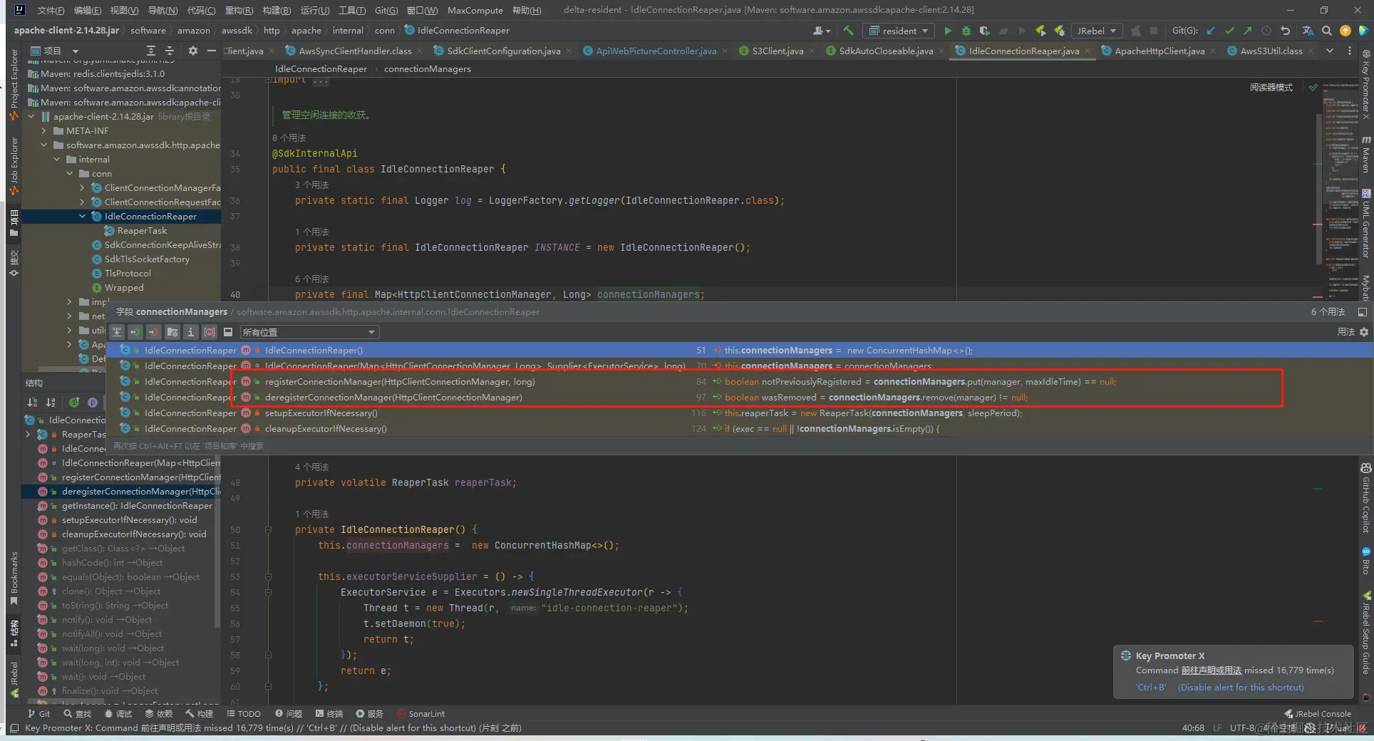This screenshot has height=741, width=1374.
Task: Start debugging with the bug icon
Action: 966,31
